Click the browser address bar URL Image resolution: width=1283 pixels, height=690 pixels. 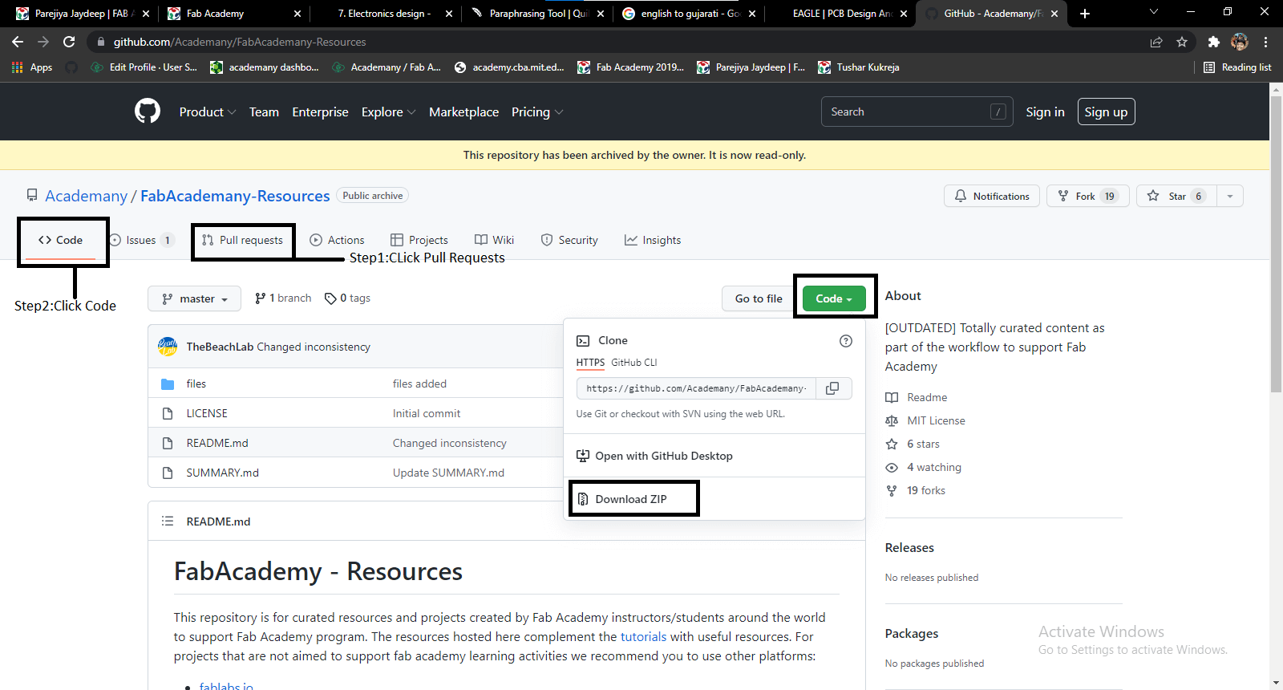[x=240, y=42]
